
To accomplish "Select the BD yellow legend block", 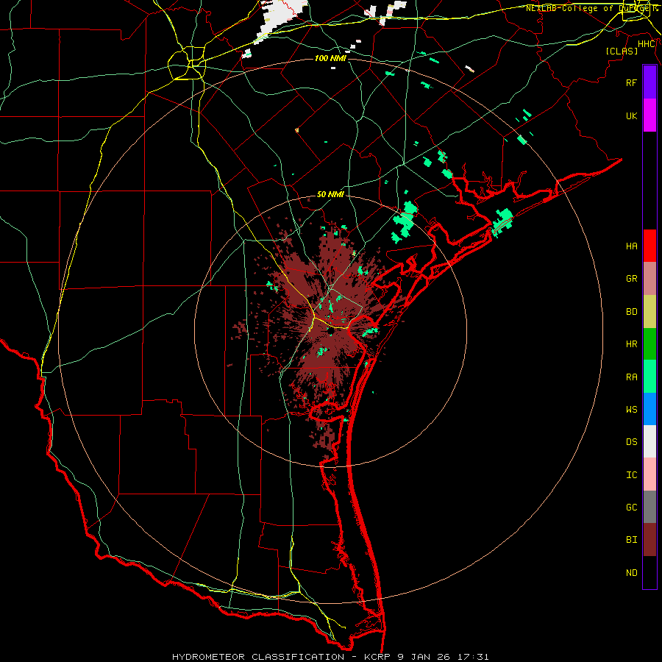I will pos(649,311).
